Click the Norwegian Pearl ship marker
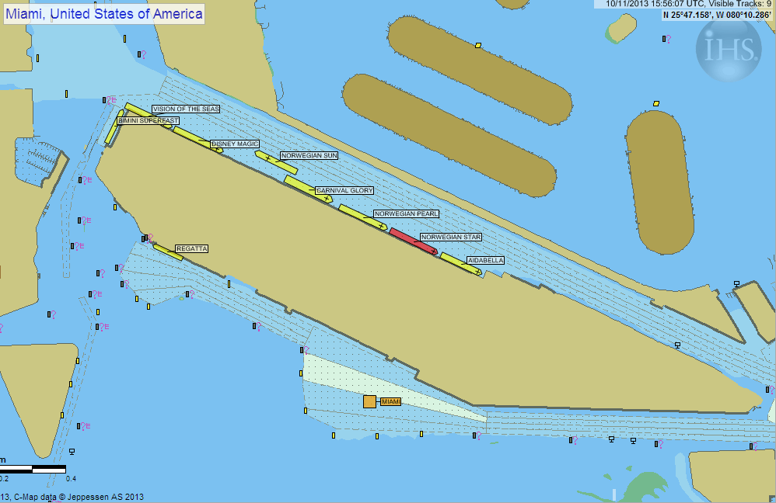The width and height of the screenshot is (776, 503). [362, 217]
